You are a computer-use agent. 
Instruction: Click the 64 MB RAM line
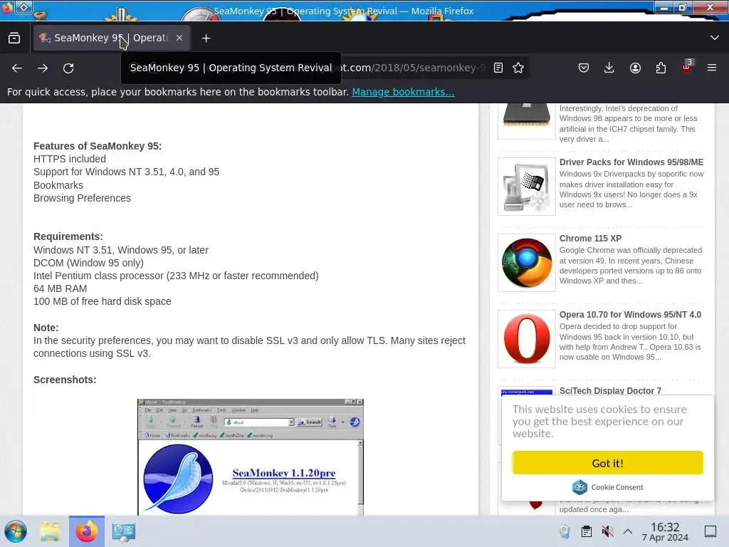(x=60, y=288)
